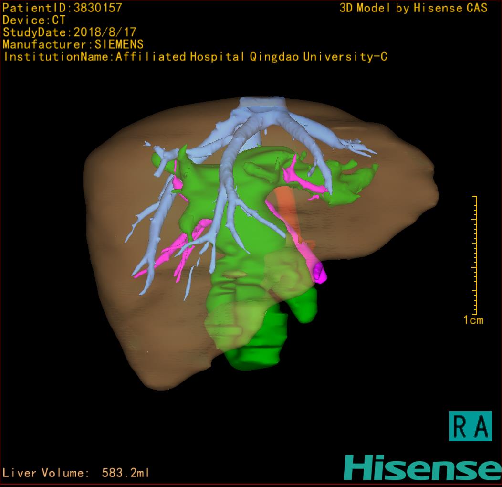Click the 3D Model by Hisense CAS caption
This screenshot has width=502, height=487.
coord(413,8)
